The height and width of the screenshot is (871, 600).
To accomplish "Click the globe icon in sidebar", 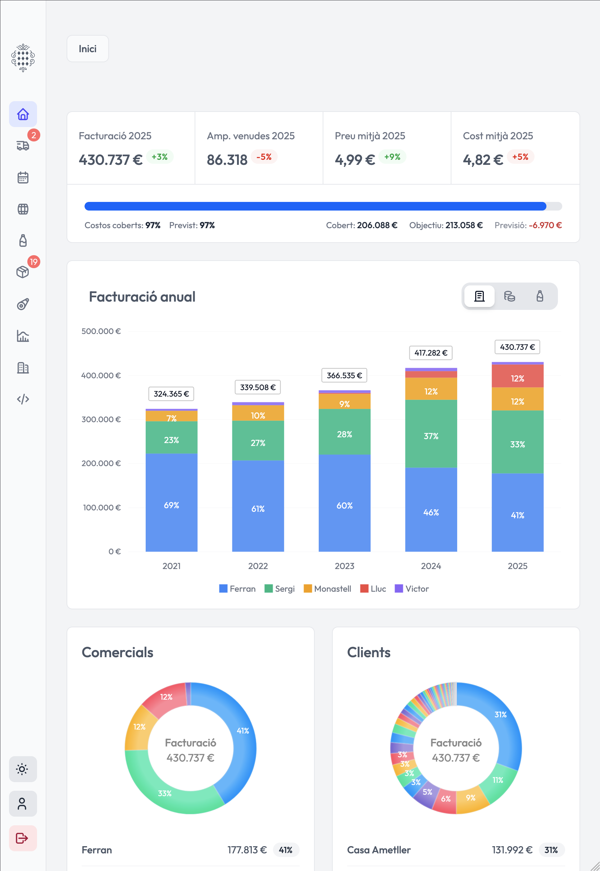I will tap(23, 209).
